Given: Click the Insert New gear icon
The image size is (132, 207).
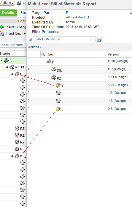Looking at the screenshot, I should (2, 34).
